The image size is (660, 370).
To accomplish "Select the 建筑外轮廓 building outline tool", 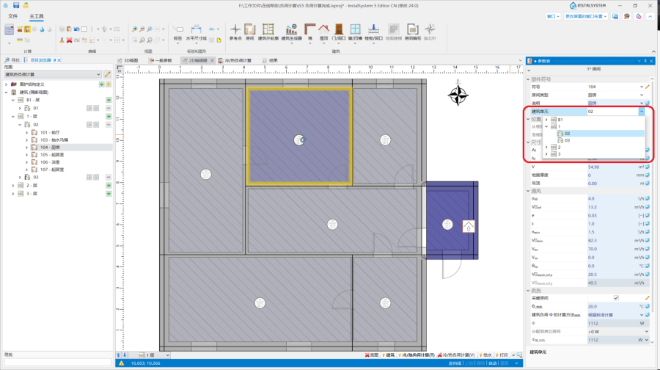I will click(x=268, y=31).
